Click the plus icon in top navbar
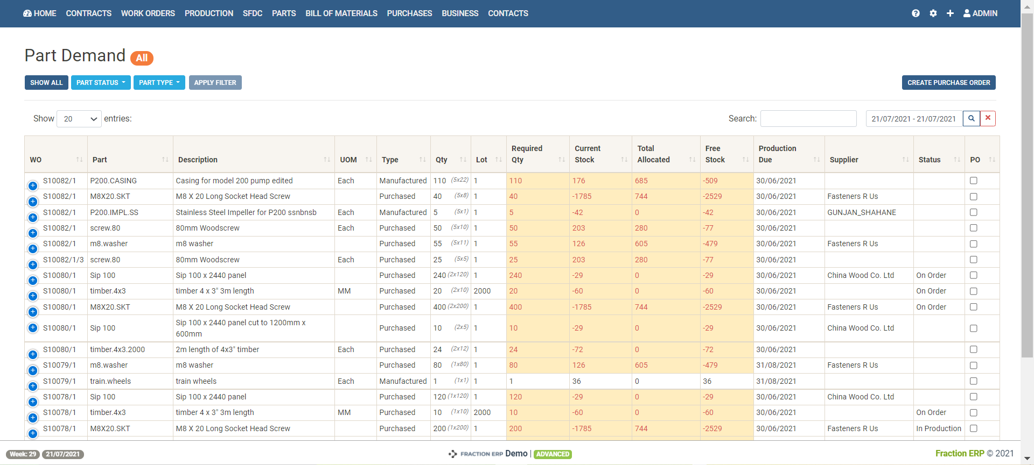 pyautogui.click(x=950, y=13)
